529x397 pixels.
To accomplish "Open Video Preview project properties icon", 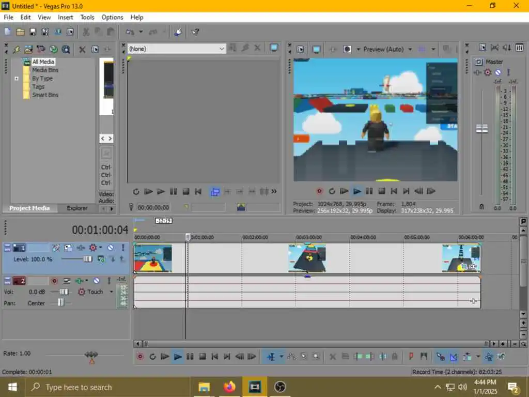I will click(300, 49).
